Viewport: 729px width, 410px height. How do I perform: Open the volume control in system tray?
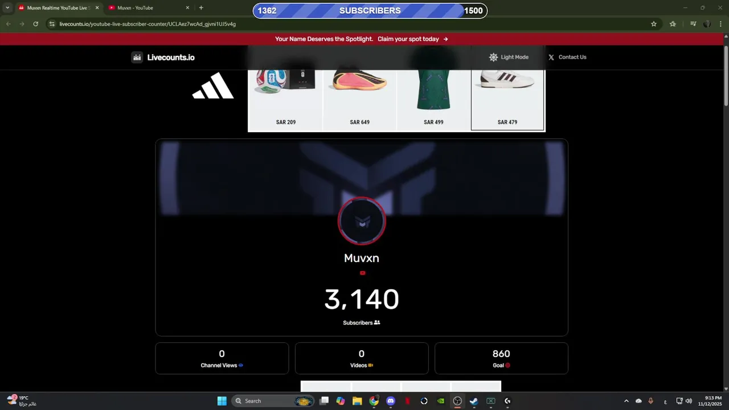coord(689,401)
